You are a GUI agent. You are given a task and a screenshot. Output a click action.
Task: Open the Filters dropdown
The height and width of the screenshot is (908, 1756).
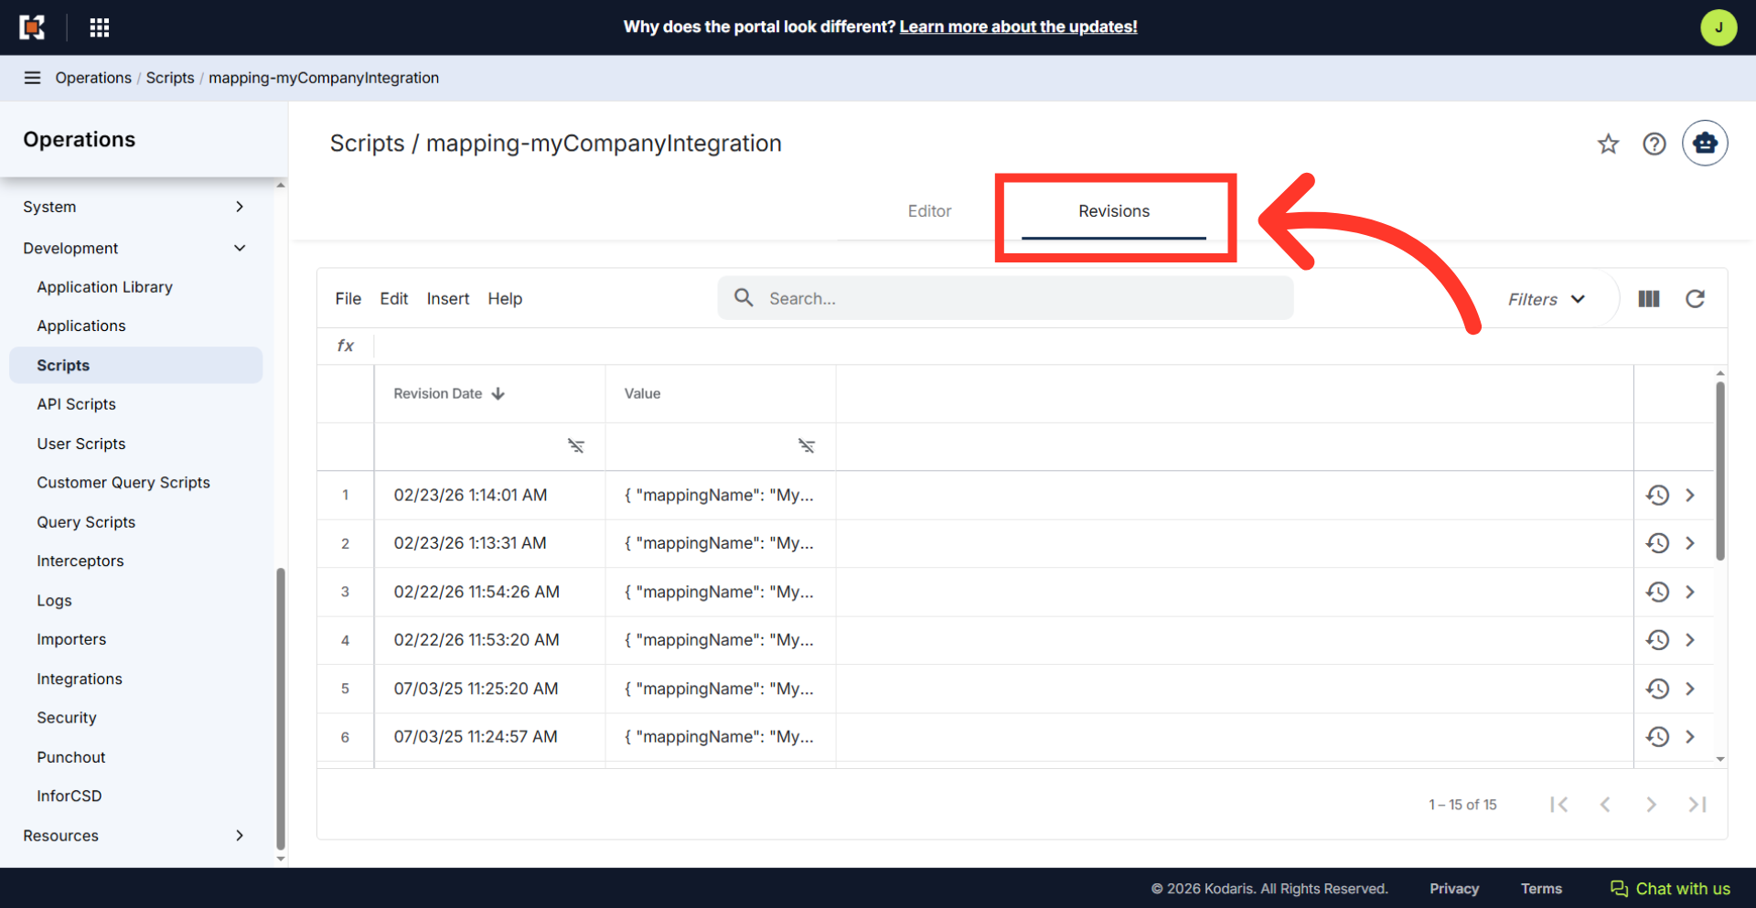1546,299
